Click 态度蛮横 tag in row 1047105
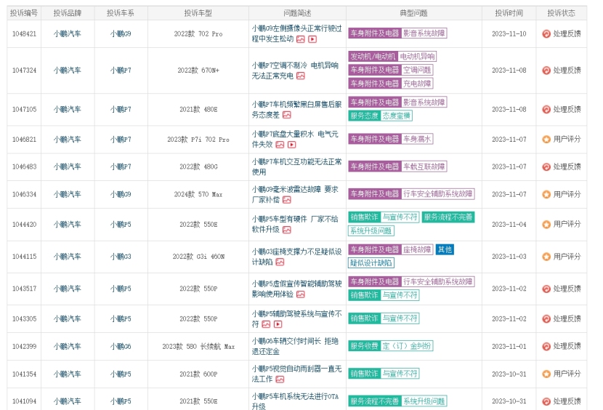The height and width of the screenshot is (410, 603). [397, 116]
